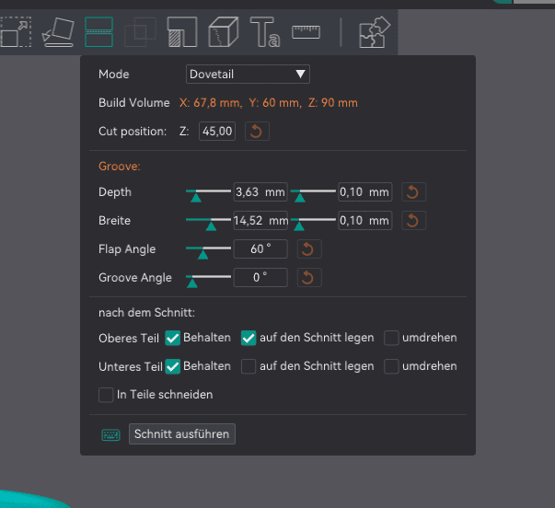Reset the Groove Depth values
Screen dimensions: 555x508
pos(413,192)
